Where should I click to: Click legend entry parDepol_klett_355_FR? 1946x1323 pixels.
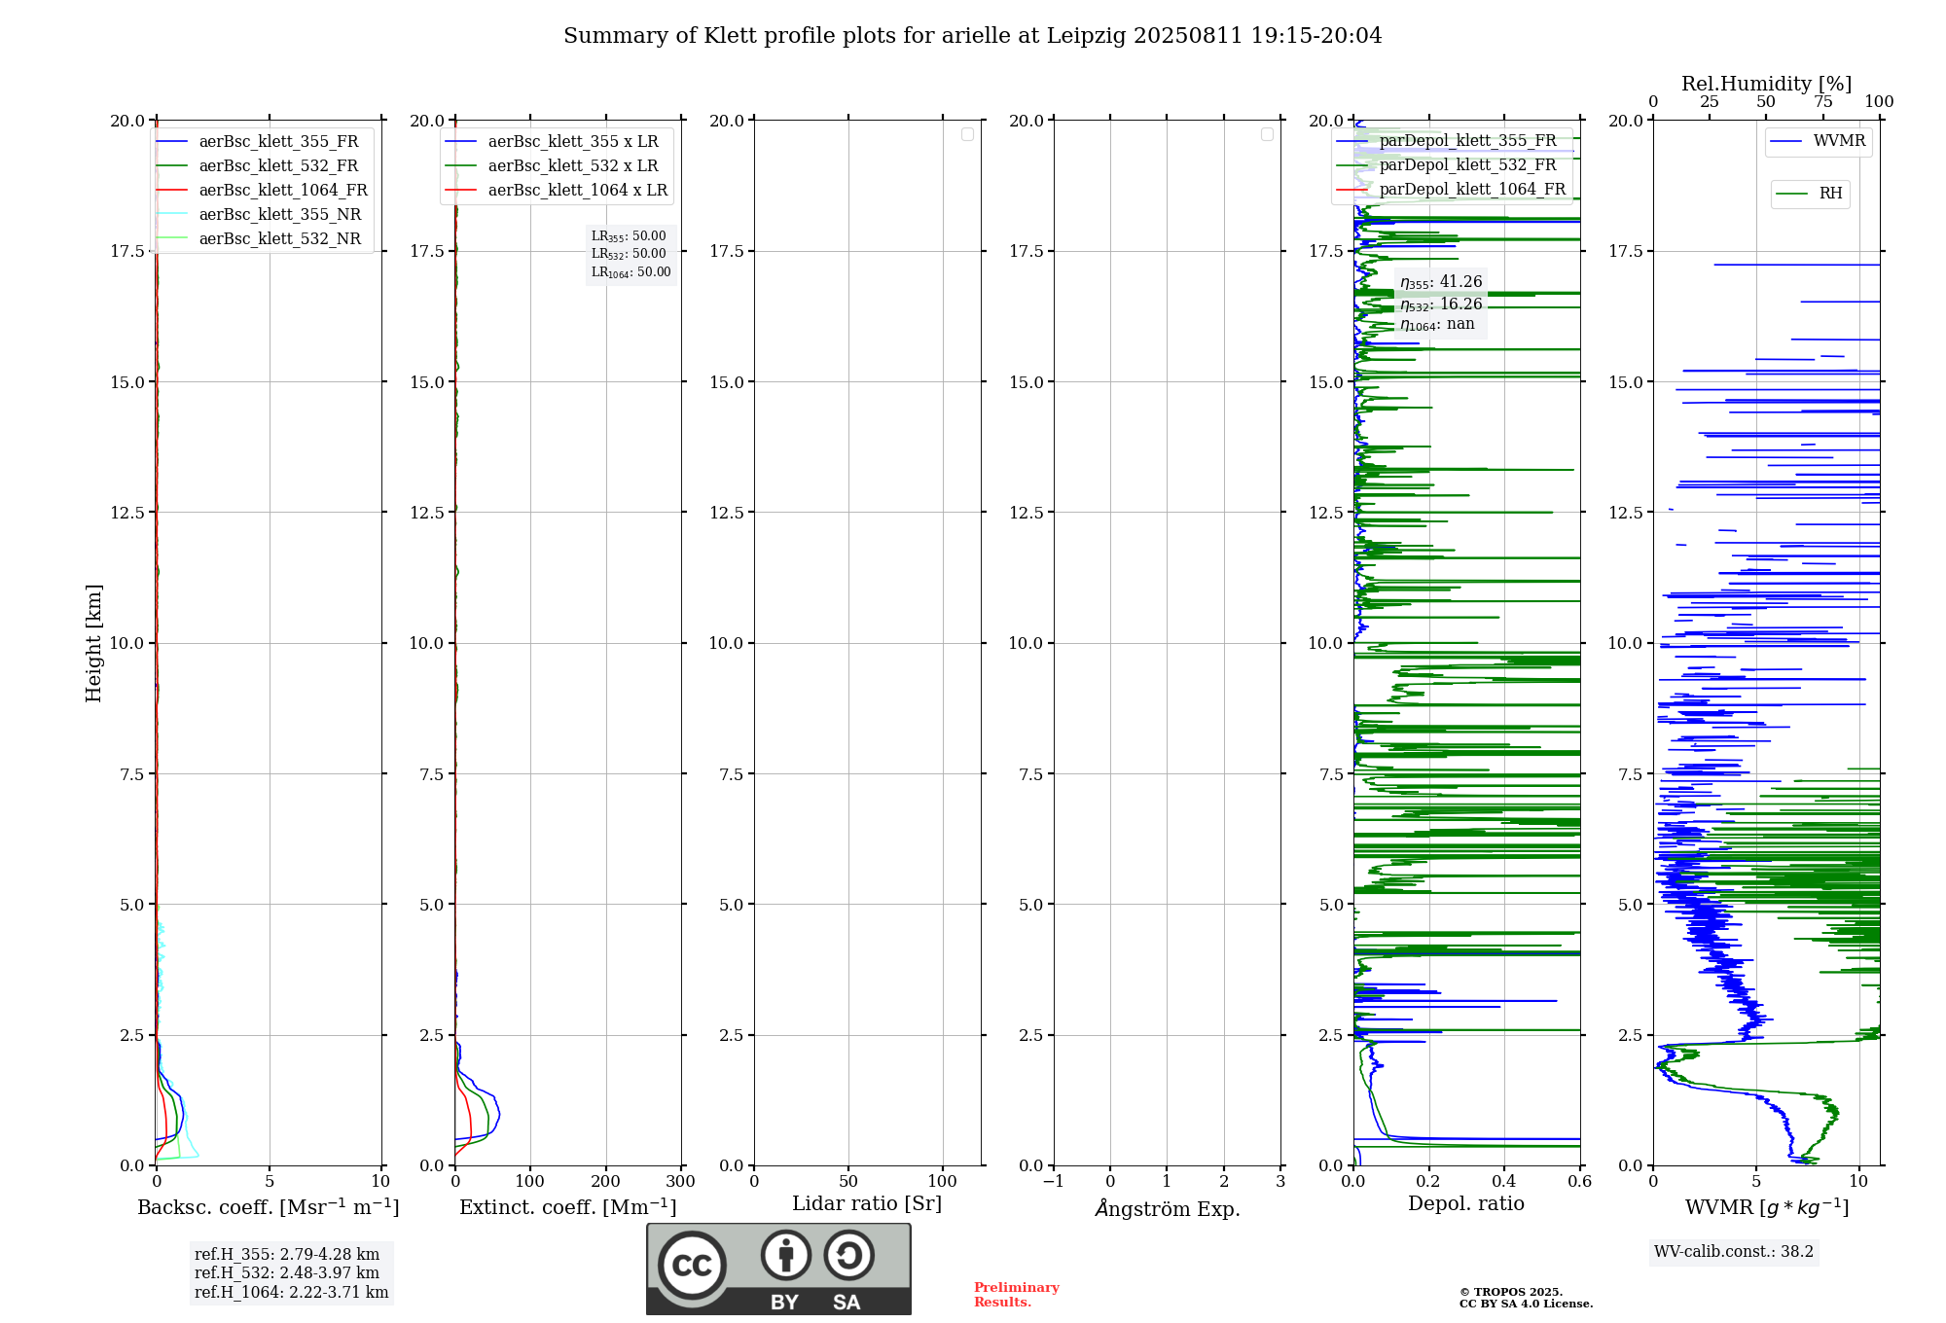(x=1468, y=140)
